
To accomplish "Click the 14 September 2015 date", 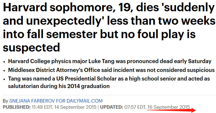I will point(76,107).
